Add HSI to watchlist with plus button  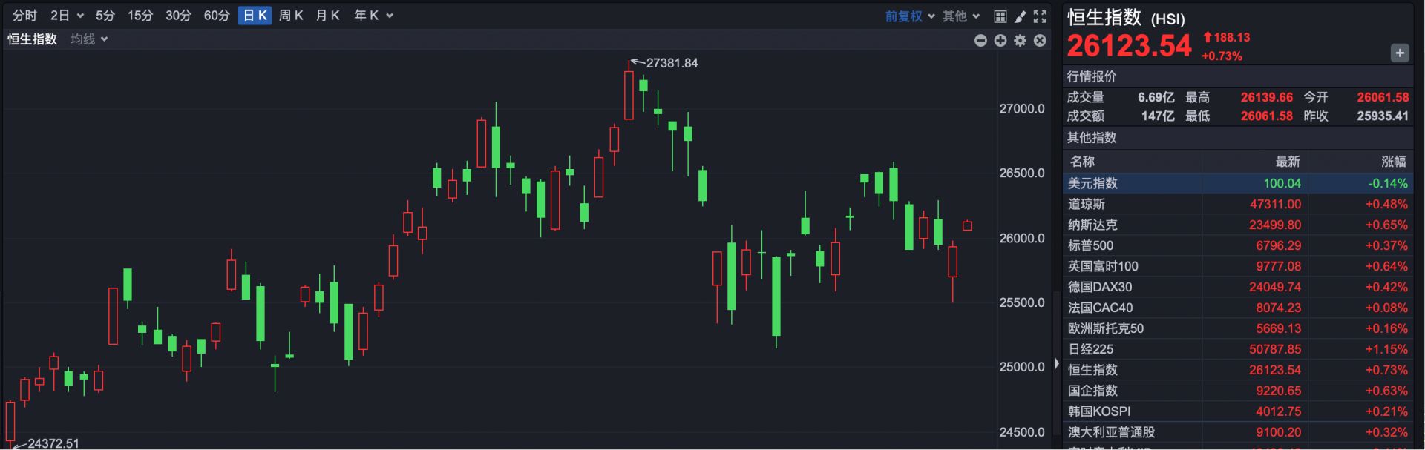(1399, 53)
